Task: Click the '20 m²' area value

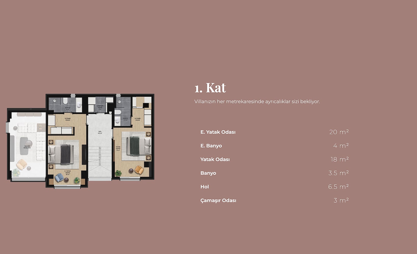Action: point(339,132)
